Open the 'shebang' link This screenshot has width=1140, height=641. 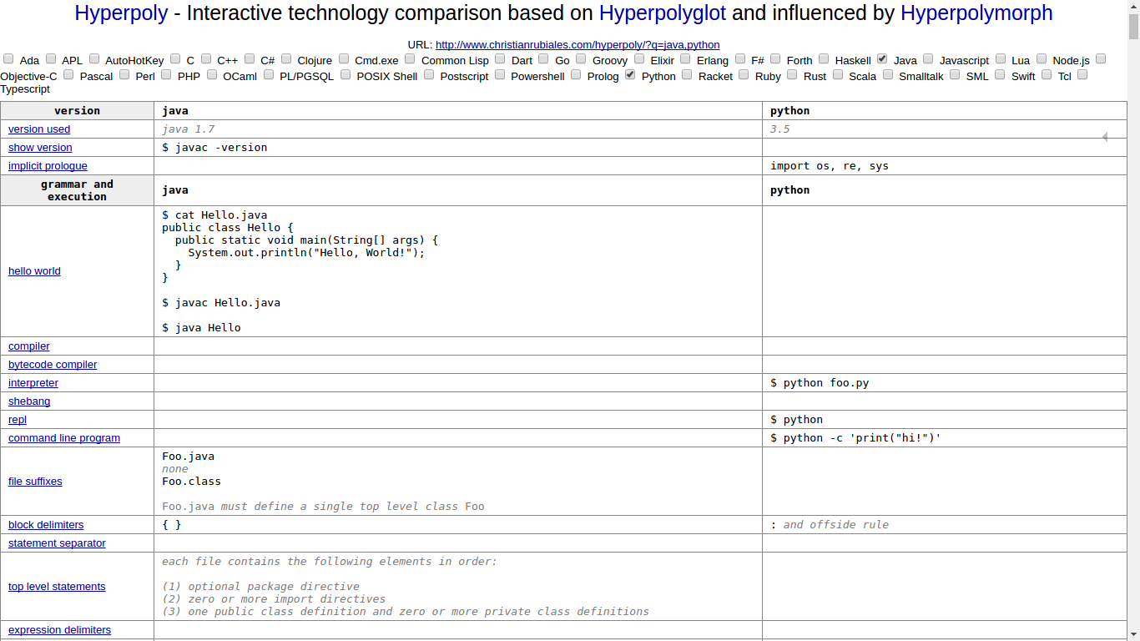(29, 401)
